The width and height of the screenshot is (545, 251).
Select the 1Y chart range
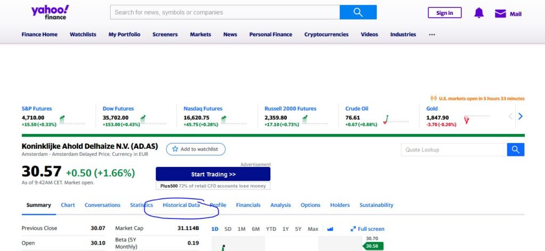click(285, 229)
